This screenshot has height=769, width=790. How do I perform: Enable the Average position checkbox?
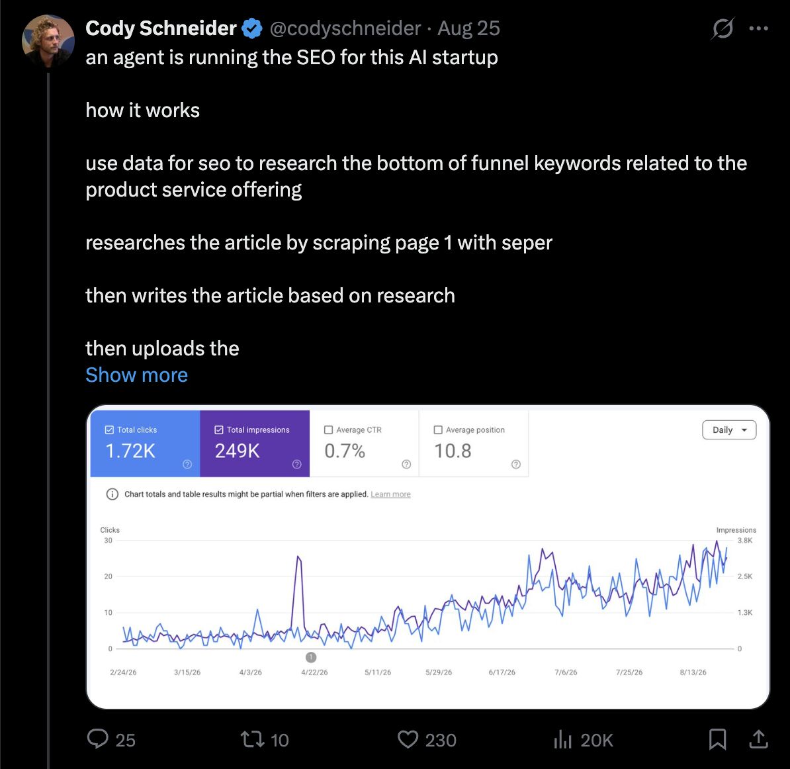[x=438, y=430]
